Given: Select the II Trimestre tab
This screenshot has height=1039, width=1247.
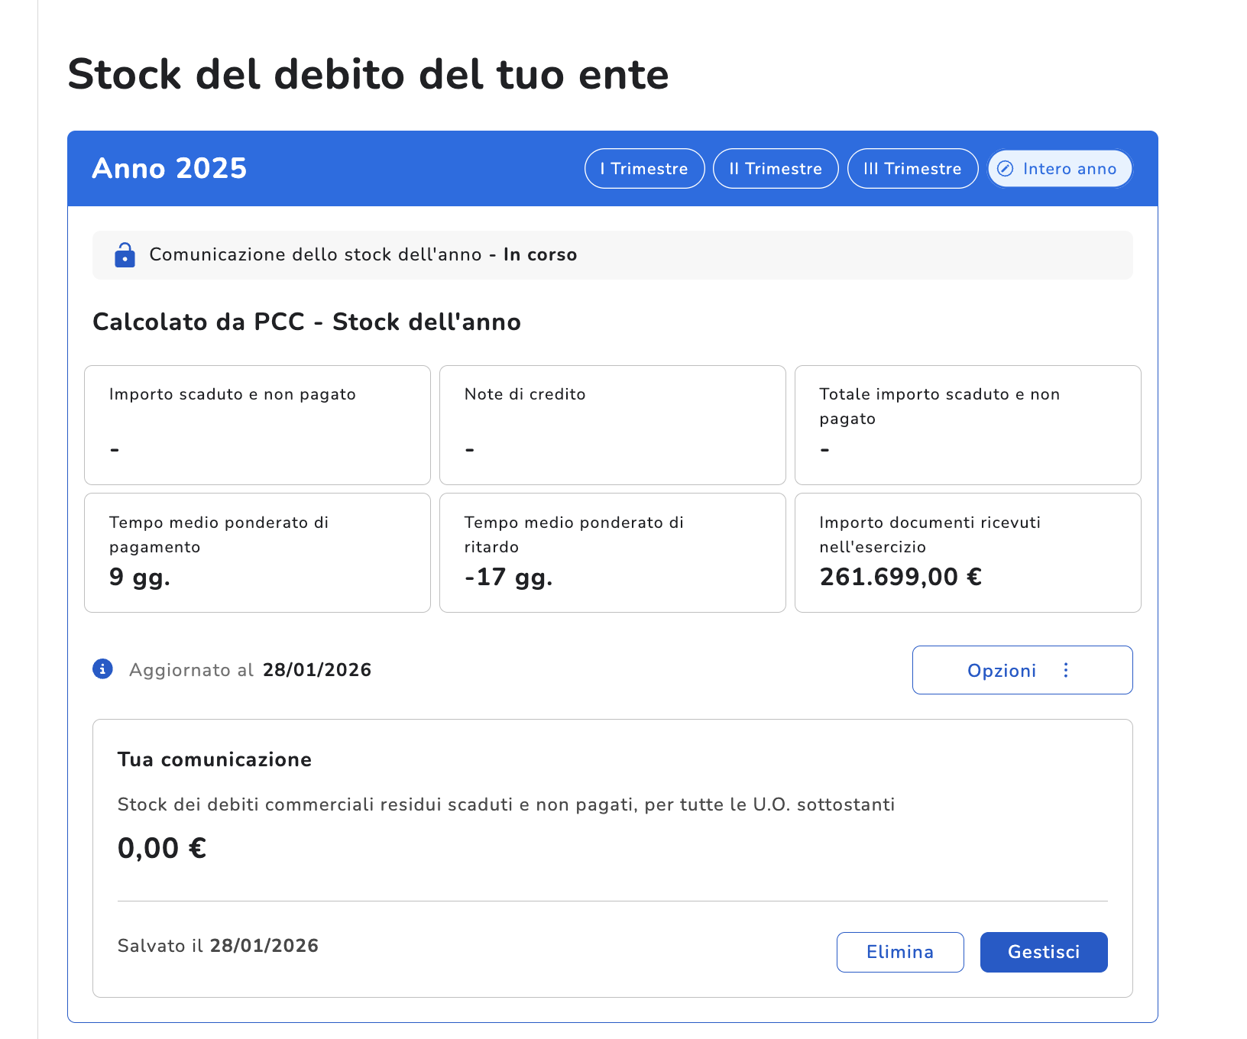Looking at the screenshot, I should pos(775,169).
